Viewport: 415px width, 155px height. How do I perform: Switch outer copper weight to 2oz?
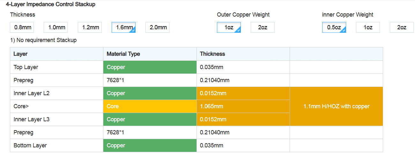263,27
